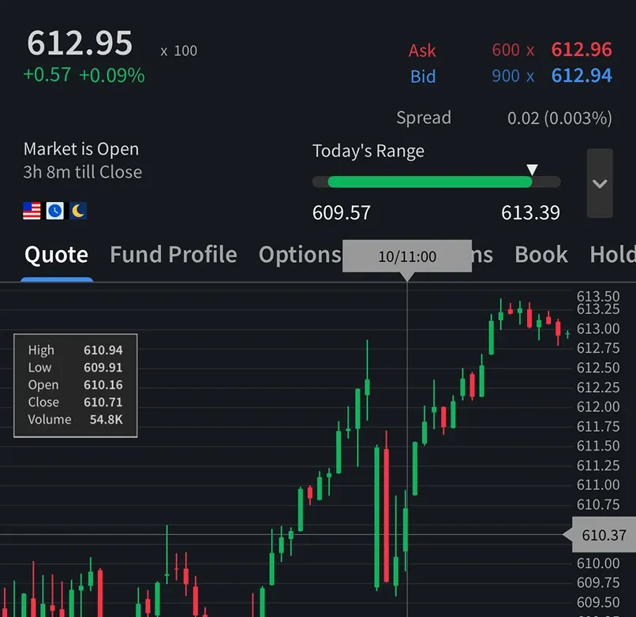Click the green Today's Range bar

(429, 182)
